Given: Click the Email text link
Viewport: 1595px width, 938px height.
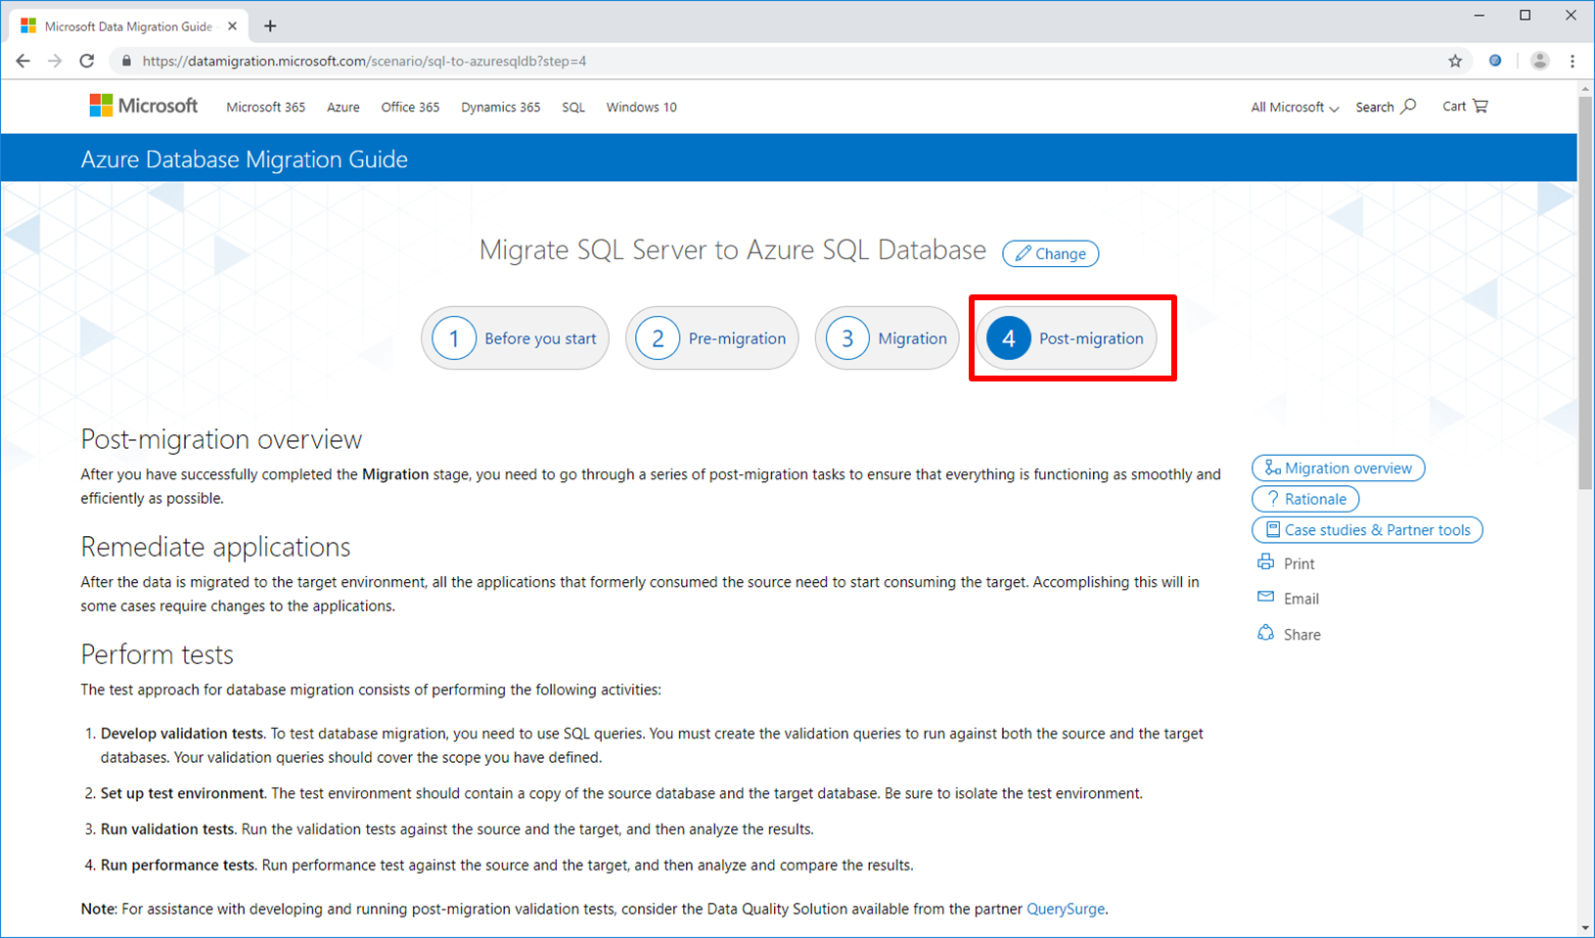Looking at the screenshot, I should [1301, 599].
